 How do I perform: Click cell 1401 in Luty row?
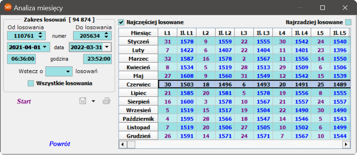(x=302, y=50)
